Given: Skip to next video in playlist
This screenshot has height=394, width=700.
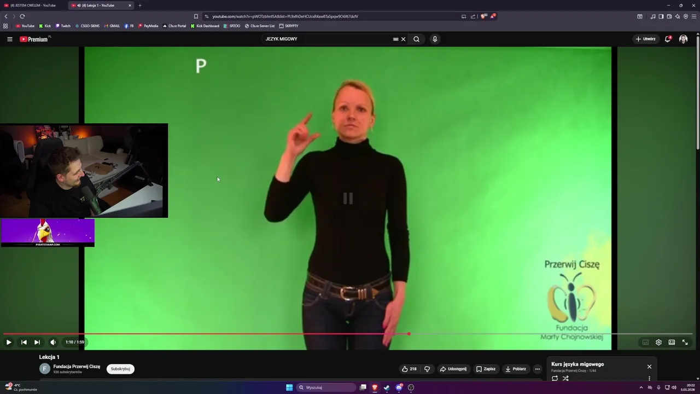Looking at the screenshot, I should click(x=37, y=342).
